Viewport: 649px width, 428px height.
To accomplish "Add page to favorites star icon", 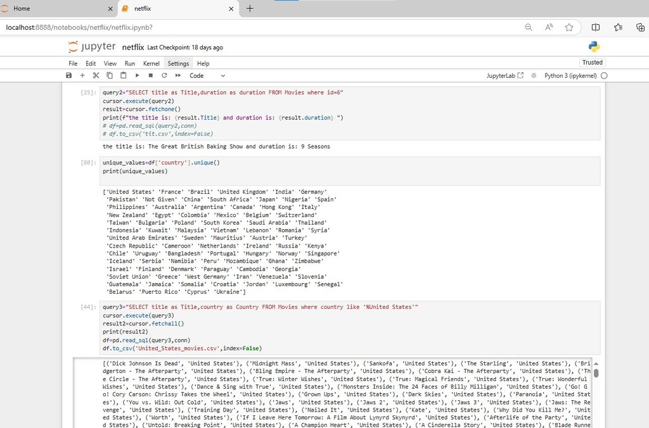I will pos(569,27).
